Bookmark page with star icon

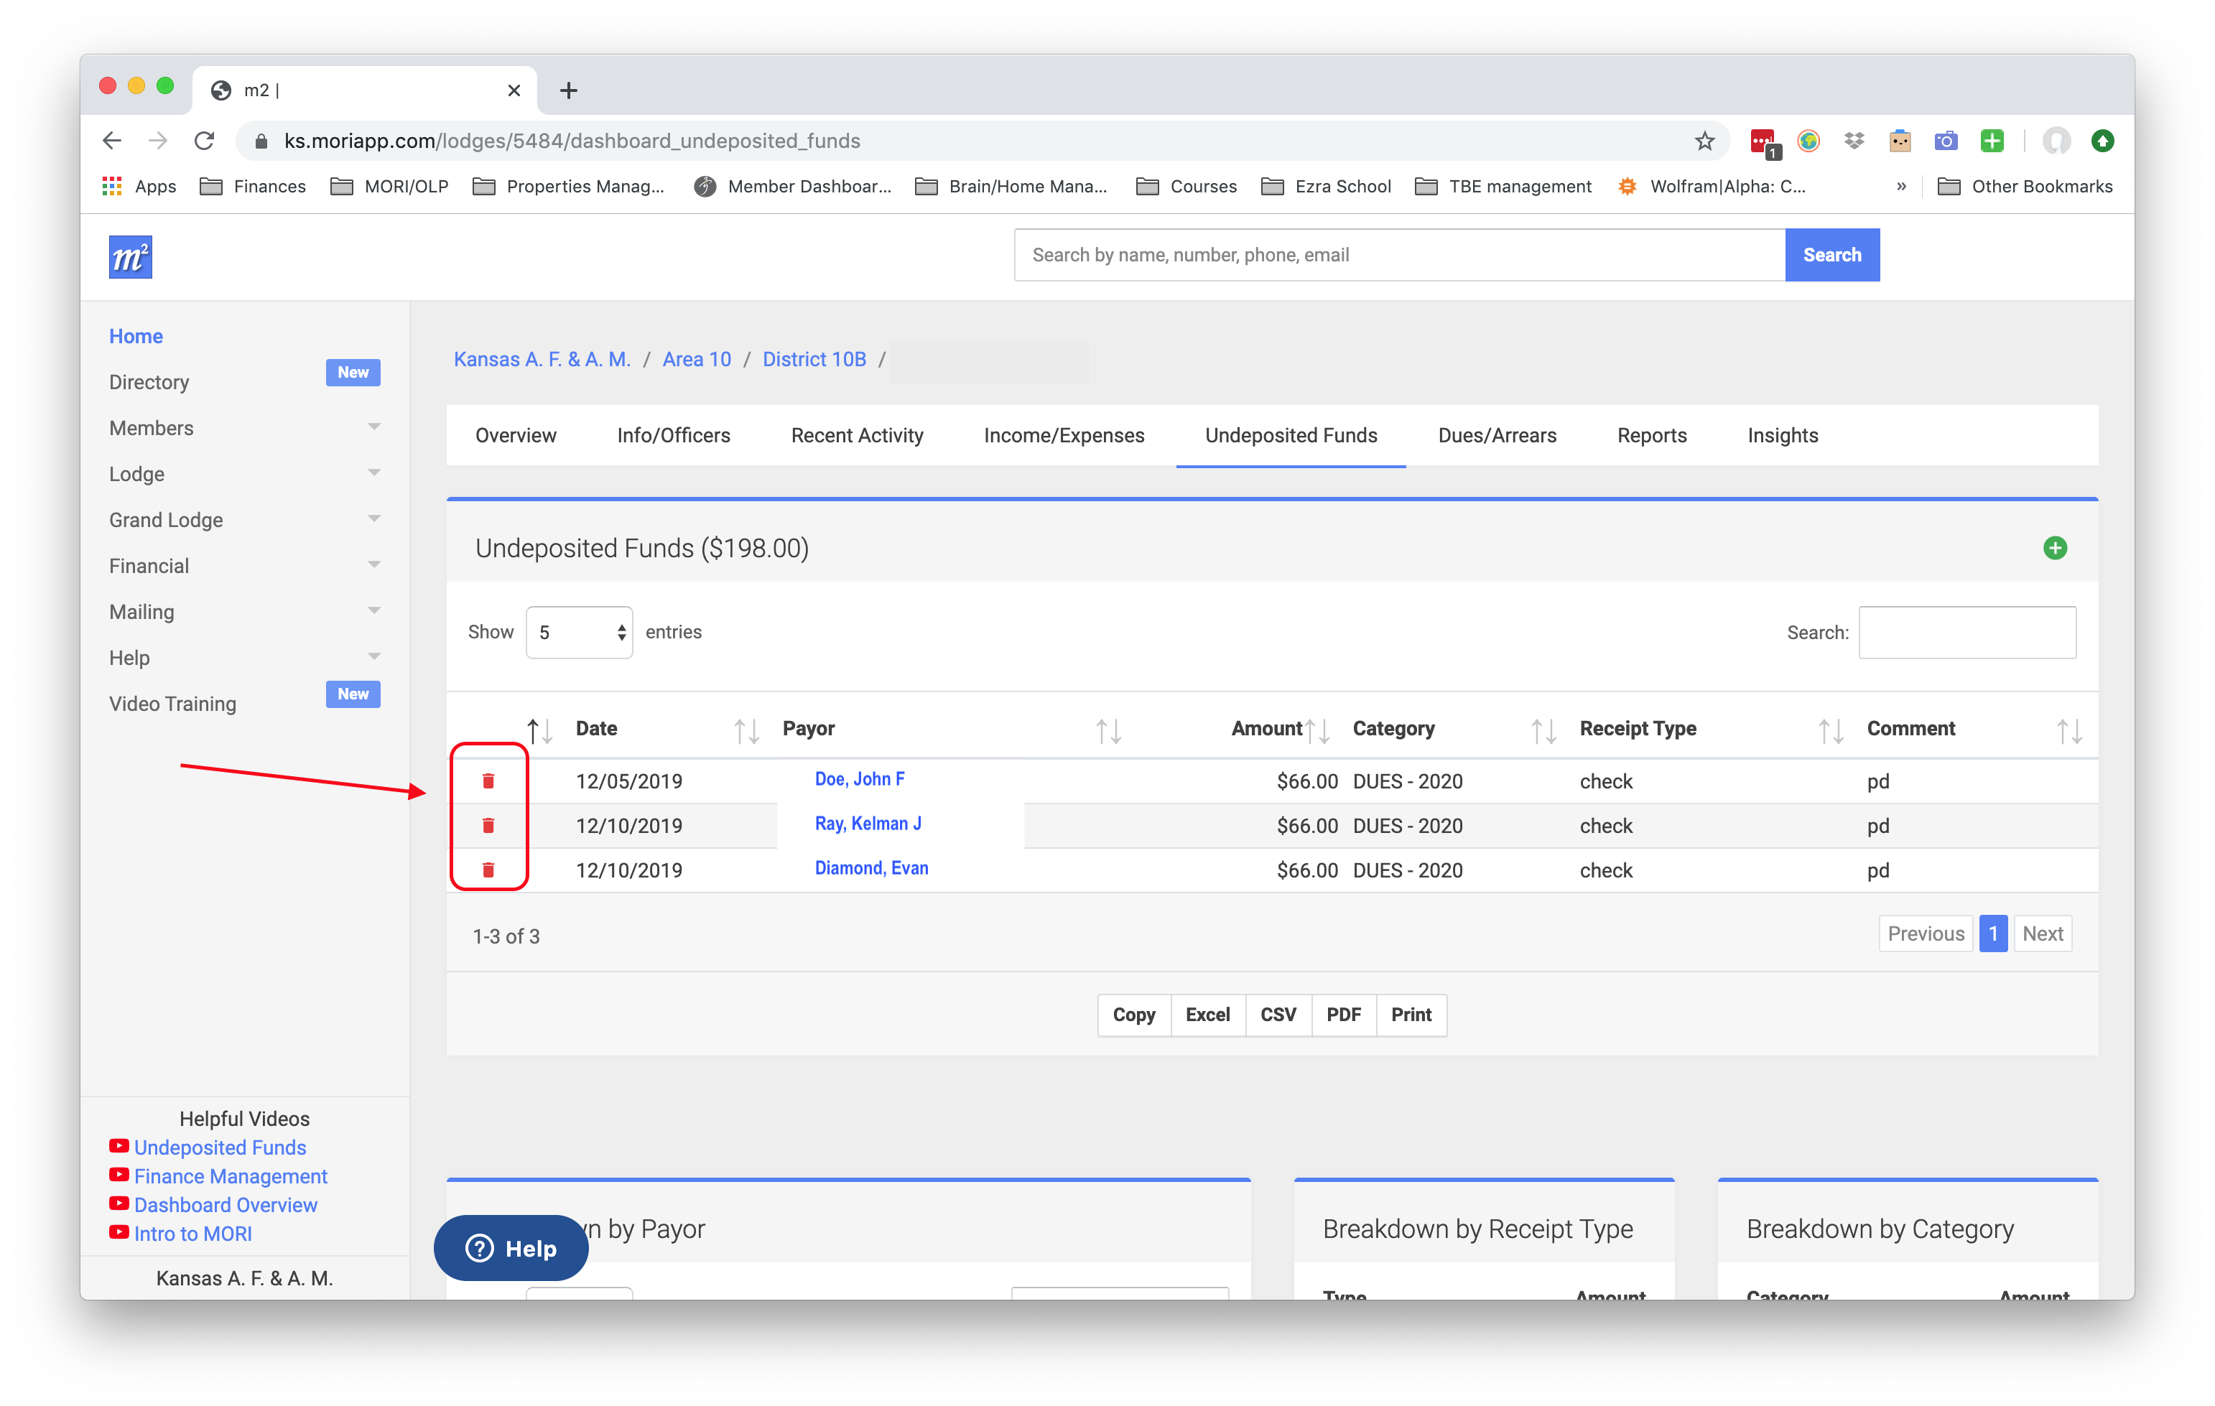[1704, 141]
